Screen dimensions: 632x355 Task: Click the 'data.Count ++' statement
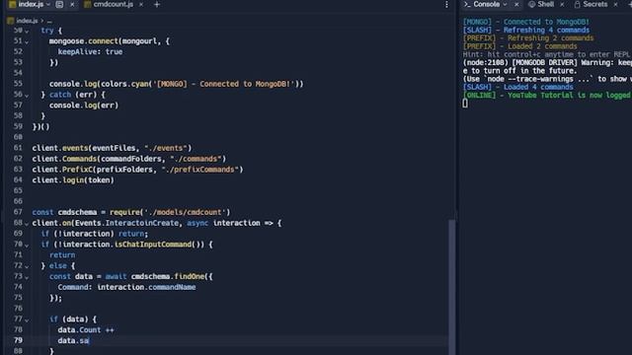point(86,330)
